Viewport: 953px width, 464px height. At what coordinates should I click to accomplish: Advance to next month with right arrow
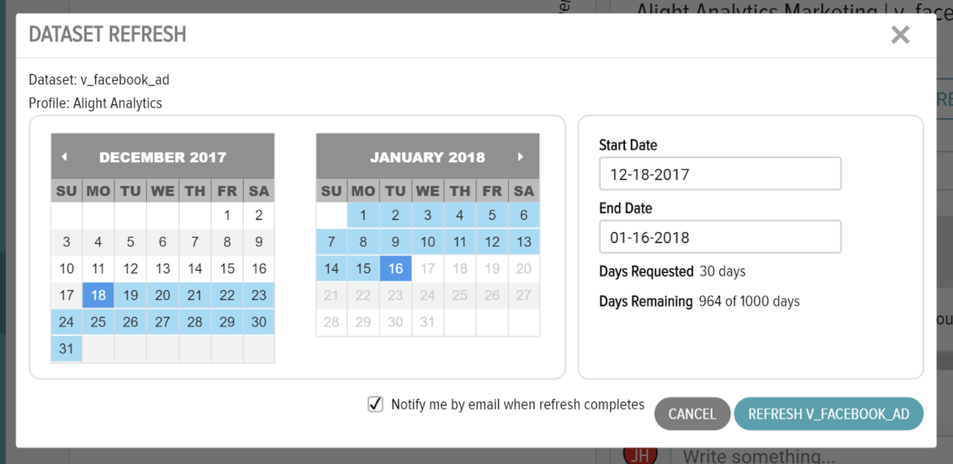tap(521, 157)
